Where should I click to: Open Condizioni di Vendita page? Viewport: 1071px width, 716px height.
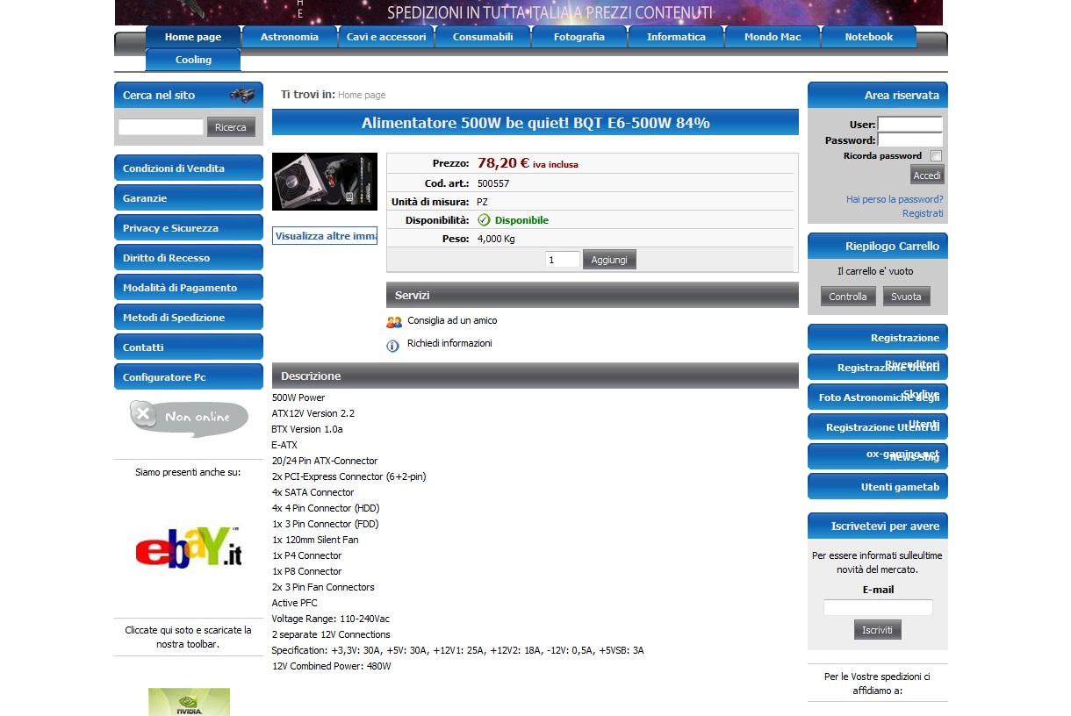pyautogui.click(x=189, y=168)
